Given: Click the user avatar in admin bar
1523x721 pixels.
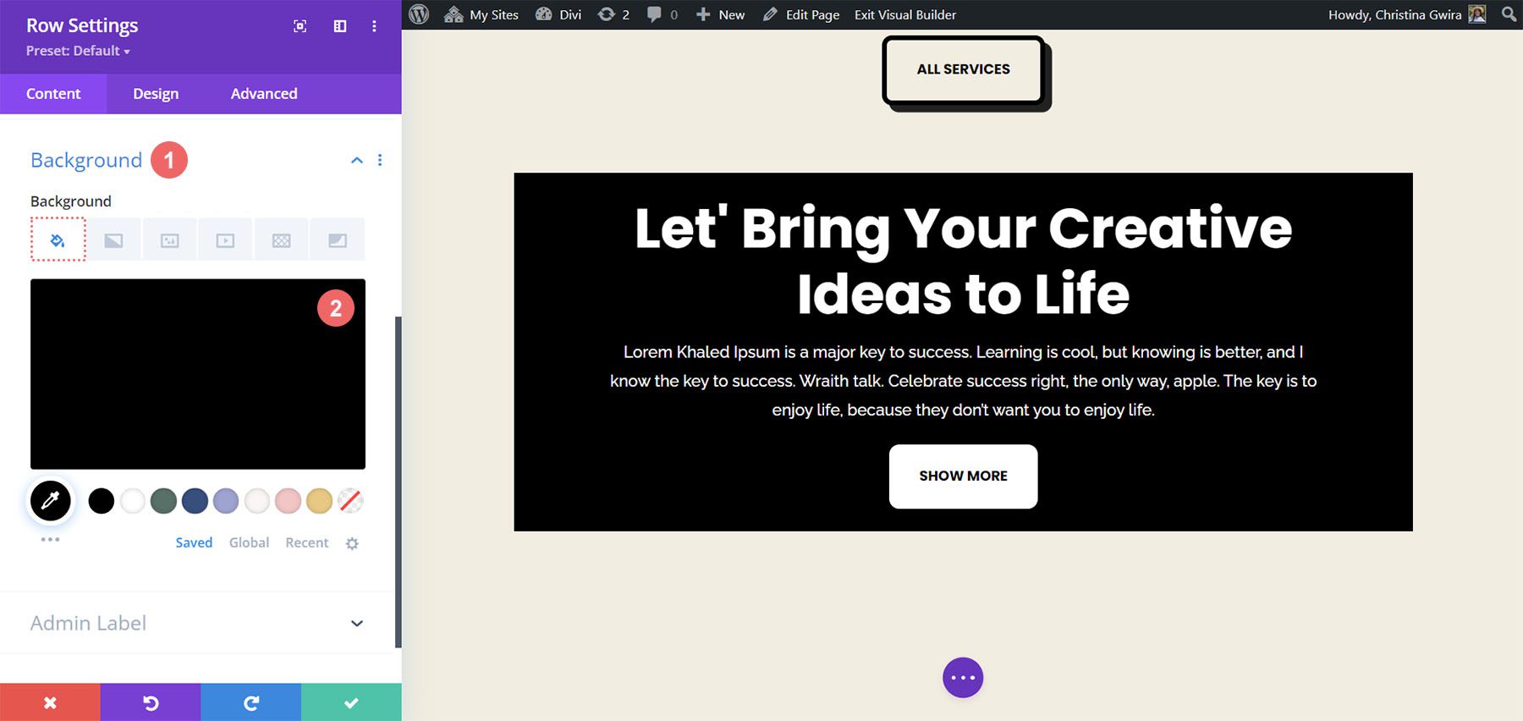Looking at the screenshot, I should coord(1477,14).
